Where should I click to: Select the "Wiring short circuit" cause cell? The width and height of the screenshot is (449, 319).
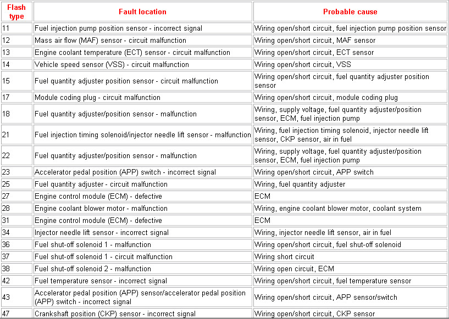point(284,256)
